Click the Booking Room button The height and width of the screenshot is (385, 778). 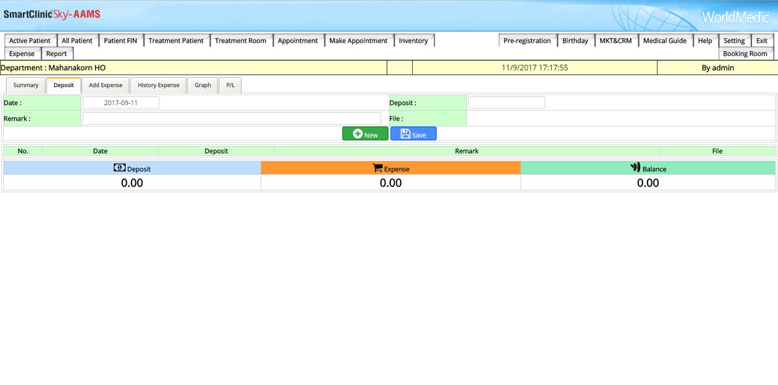coord(745,54)
